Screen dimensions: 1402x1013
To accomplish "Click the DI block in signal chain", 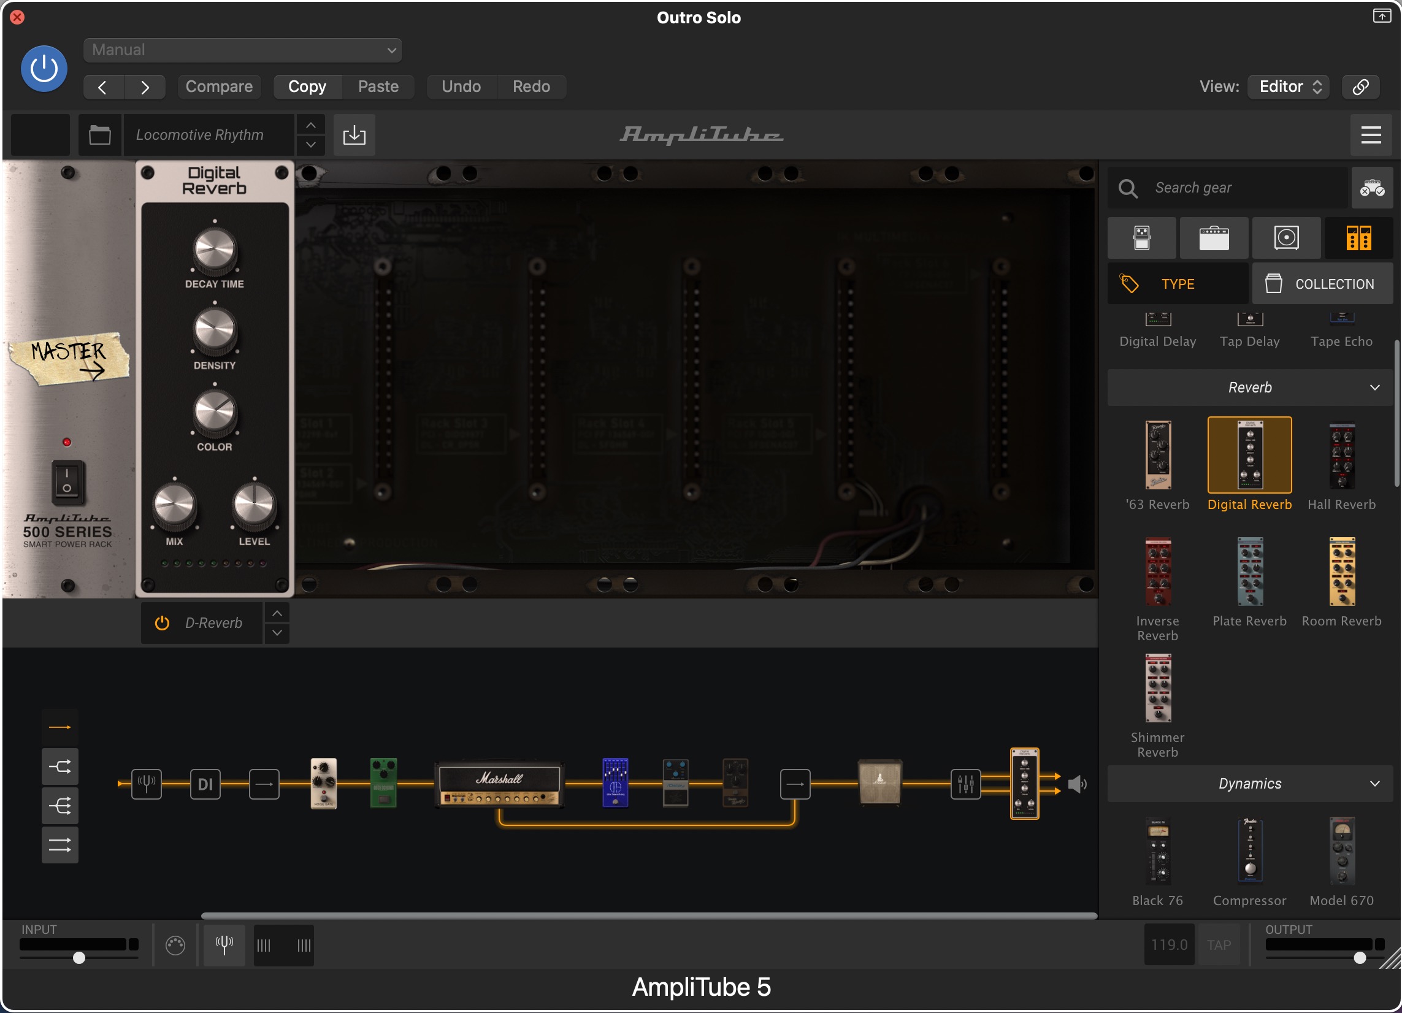I will point(205,784).
